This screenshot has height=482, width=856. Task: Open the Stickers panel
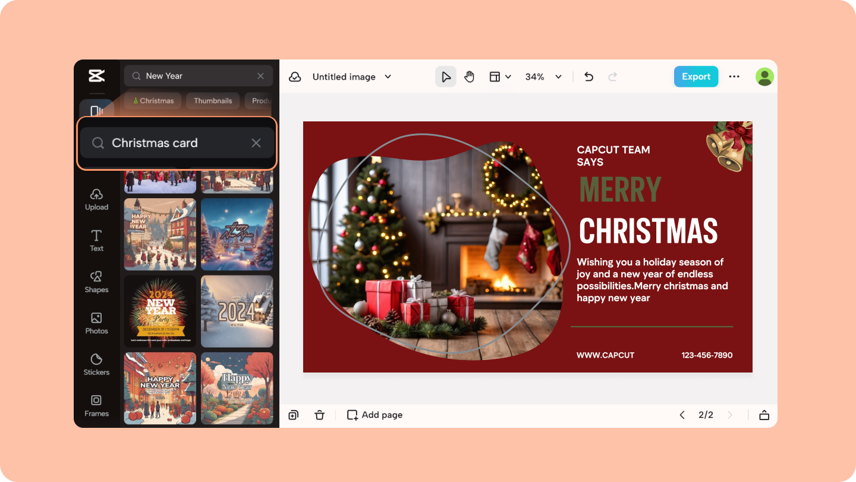pos(96,365)
